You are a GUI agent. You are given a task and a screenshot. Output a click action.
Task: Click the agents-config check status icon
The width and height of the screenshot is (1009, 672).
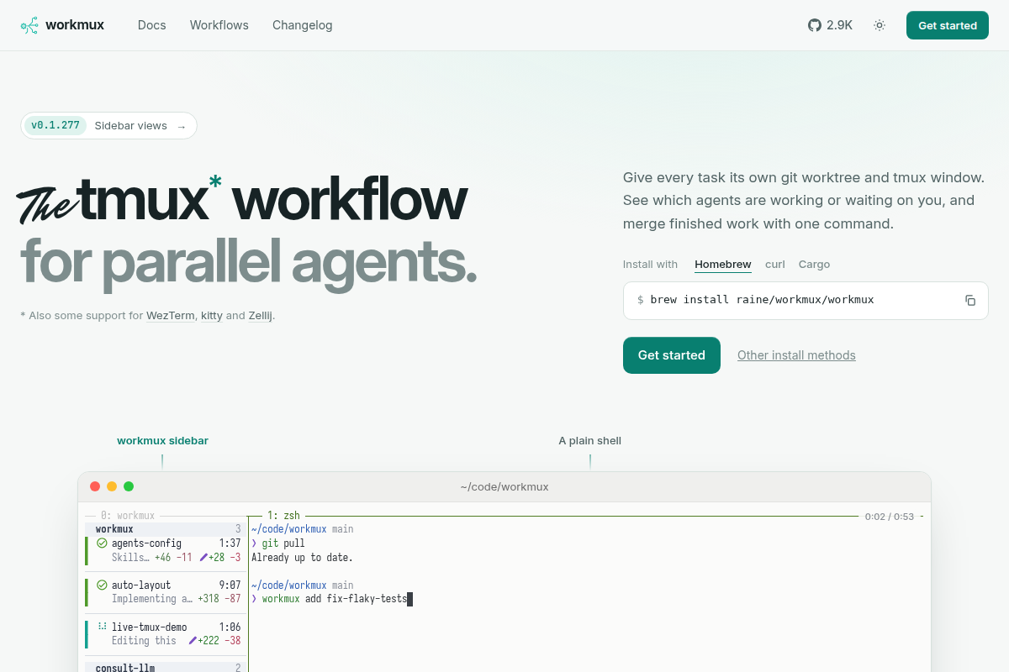(x=103, y=543)
